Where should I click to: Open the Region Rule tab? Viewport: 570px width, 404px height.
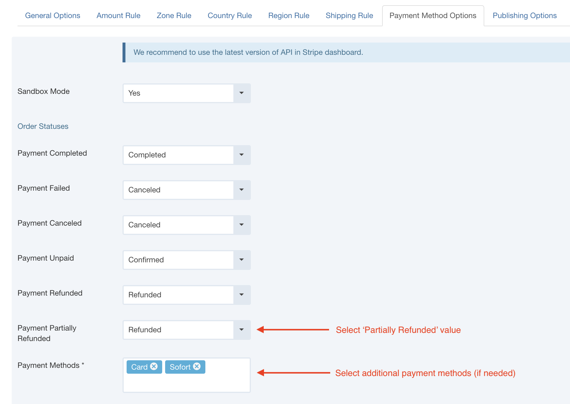pyautogui.click(x=289, y=15)
